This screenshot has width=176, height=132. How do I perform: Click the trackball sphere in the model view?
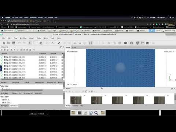(x=120, y=67)
